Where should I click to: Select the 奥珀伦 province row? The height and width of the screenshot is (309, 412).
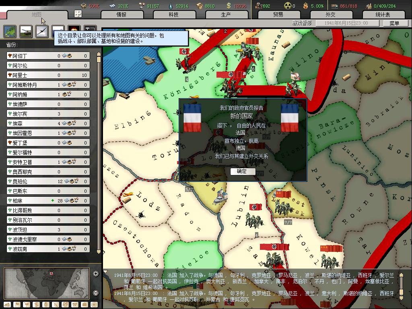[x=48, y=181]
